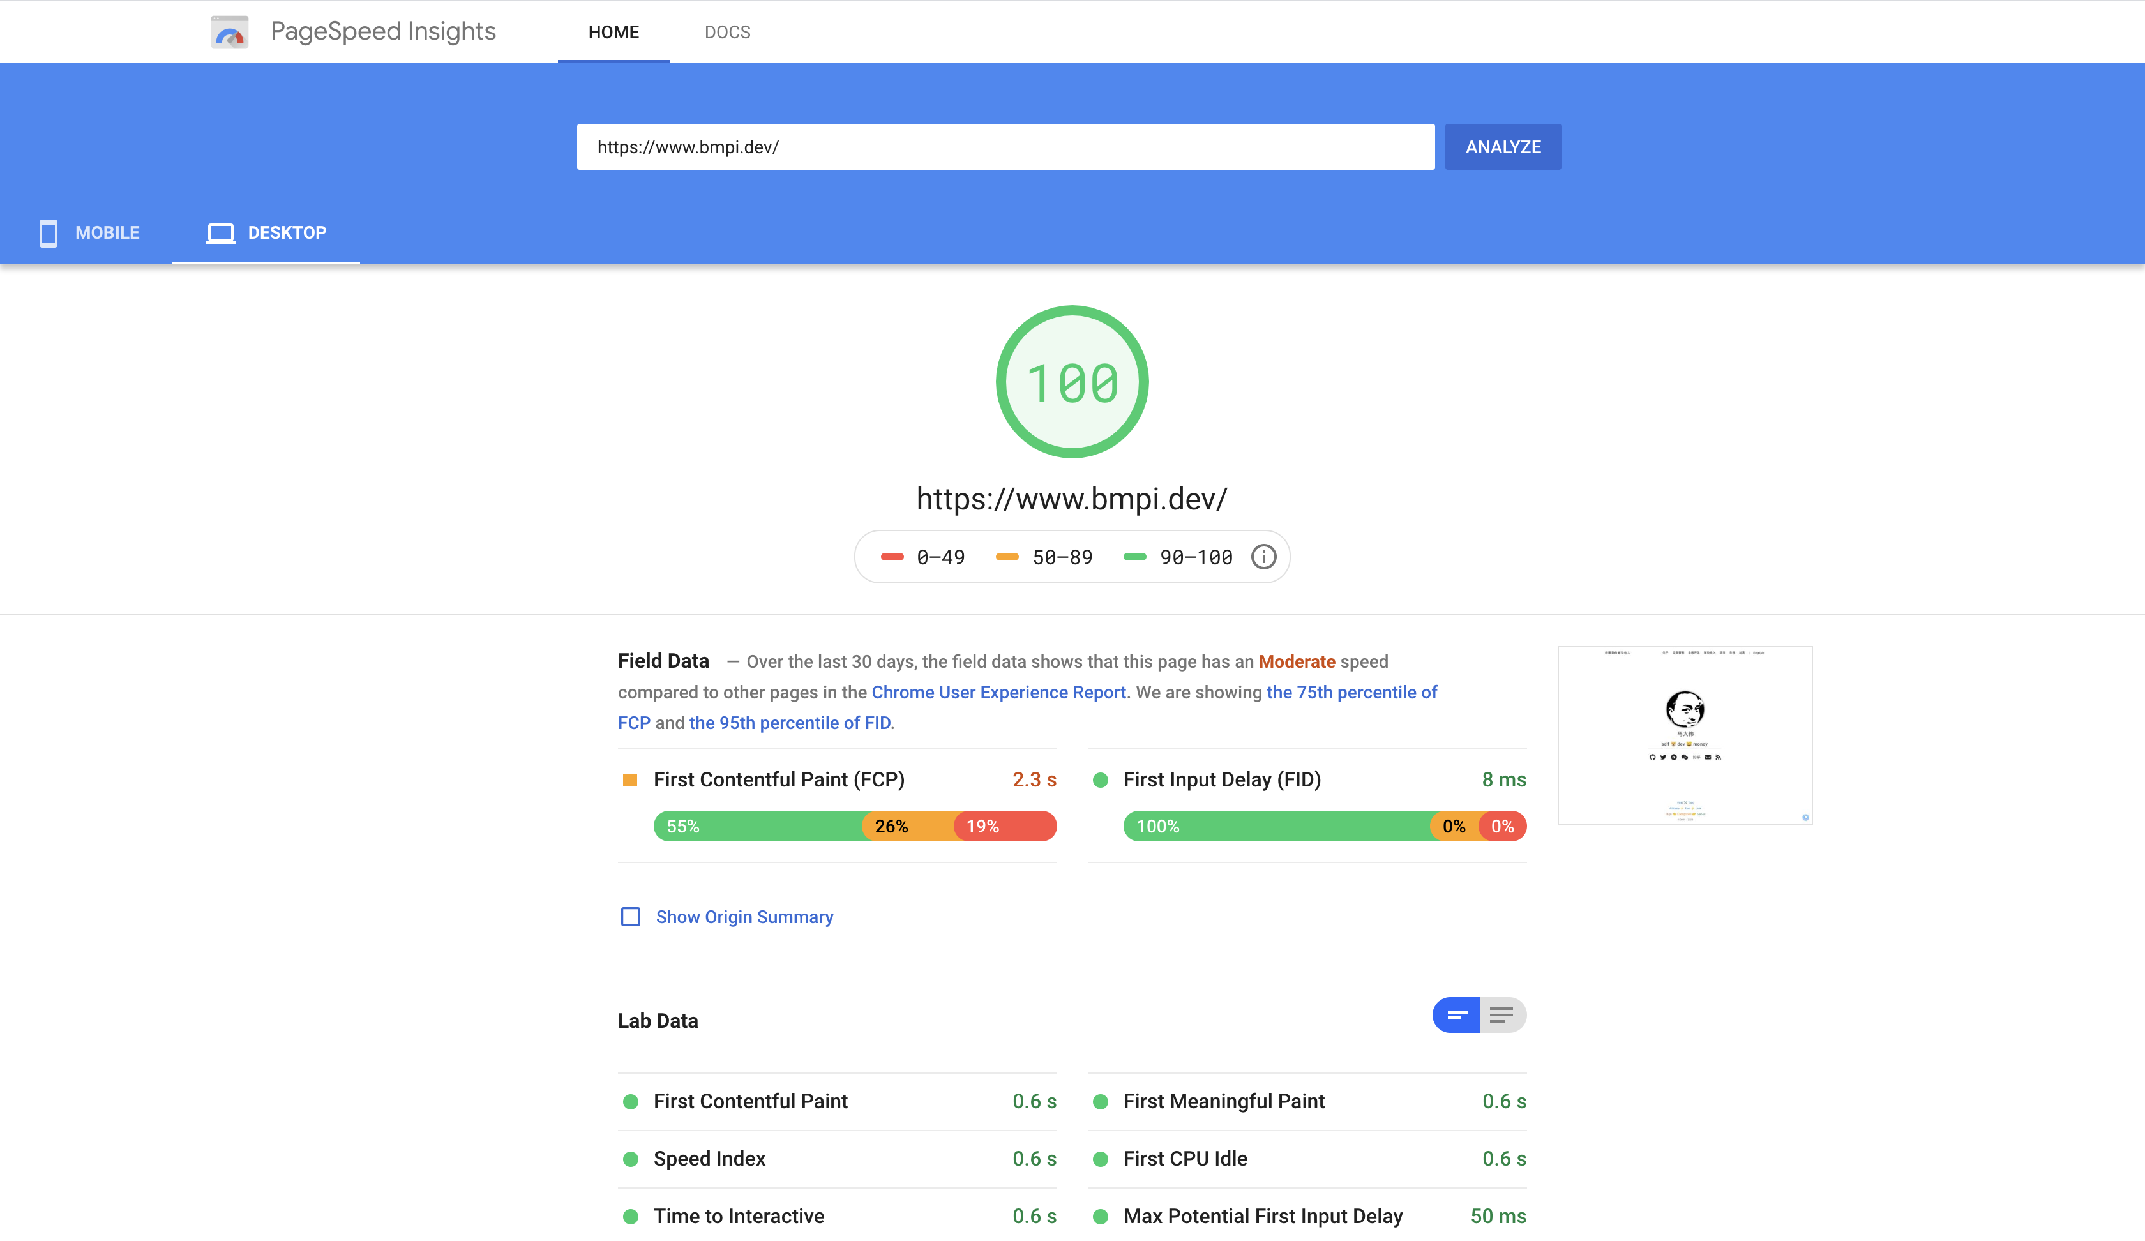The image size is (2145, 1241).
Task: Click the orange square FCP indicator
Action: (x=630, y=779)
